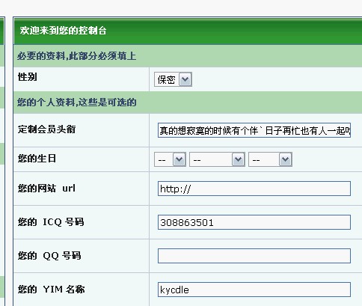Click the 您的 ICQ 号码 label
Screen dimensions: 362x306
pos(51,221)
